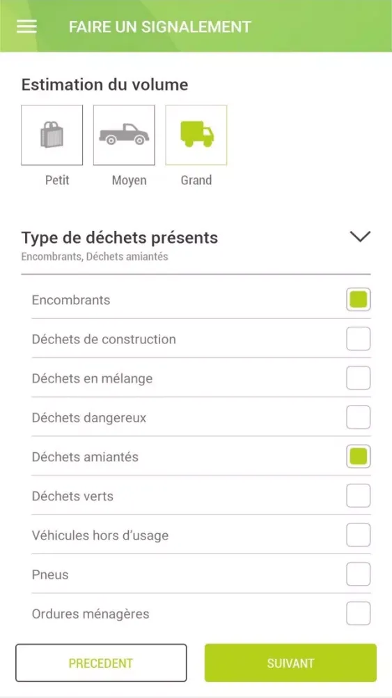Screen dimensions: 392x698
Task: Tick the Déchets dangereux checkbox
Action: tap(359, 417)
